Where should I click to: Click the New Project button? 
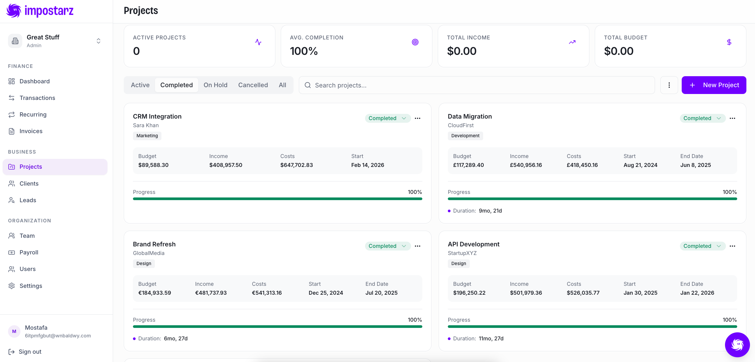point(714,85)
